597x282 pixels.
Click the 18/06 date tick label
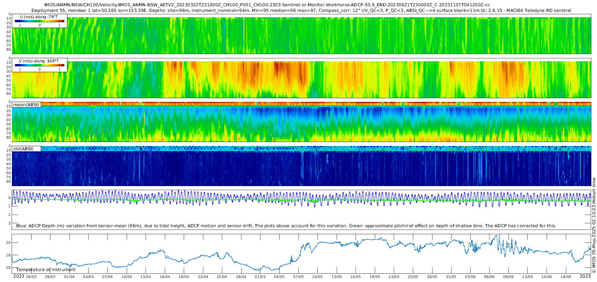click(566, 277)
